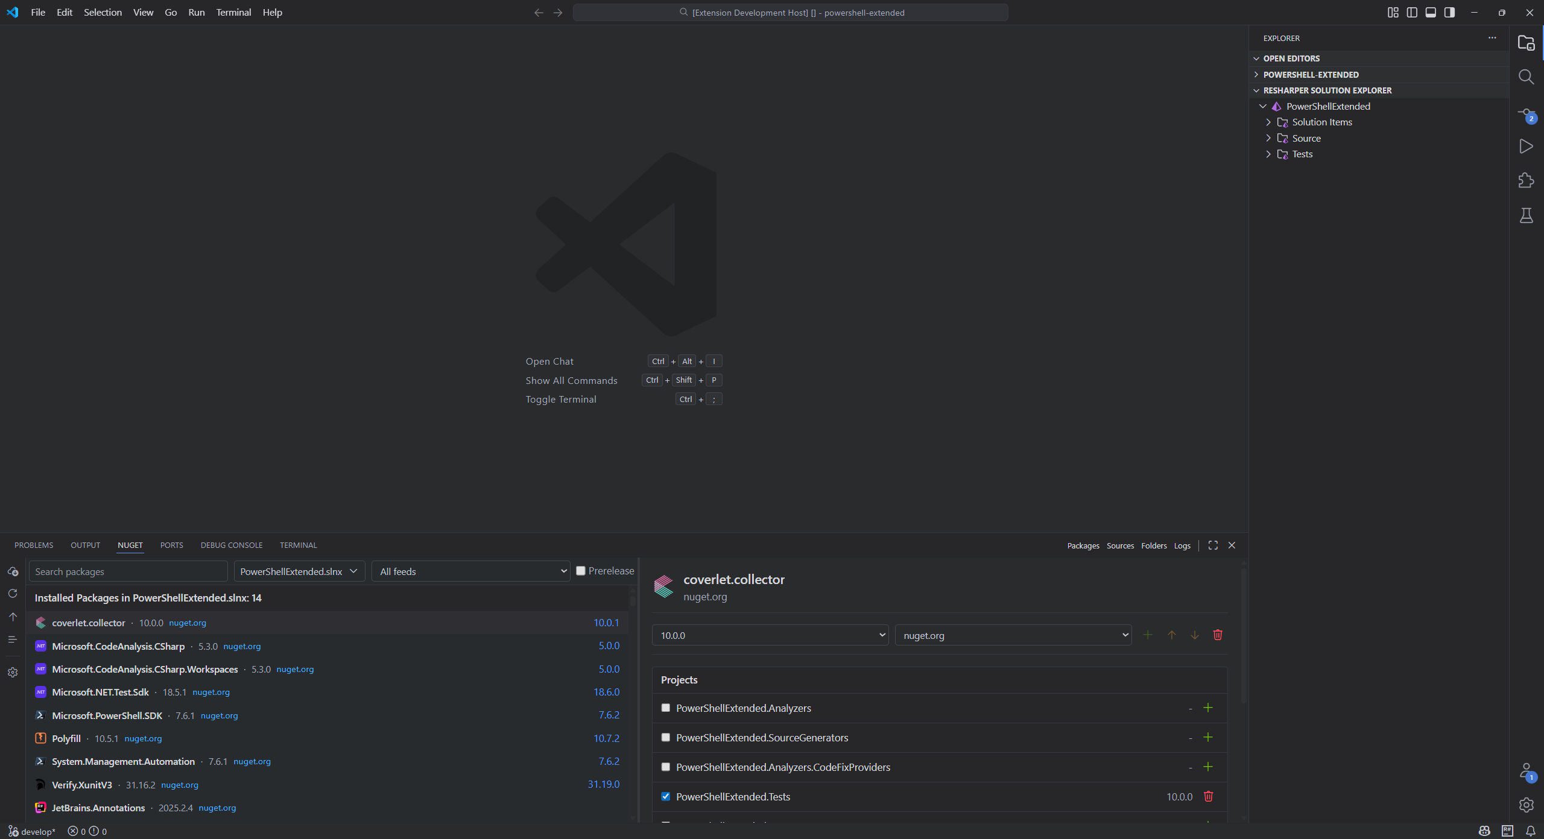Toggle secondary side bar from title bar
1544x839 pixels.
tap(1450, 12)
